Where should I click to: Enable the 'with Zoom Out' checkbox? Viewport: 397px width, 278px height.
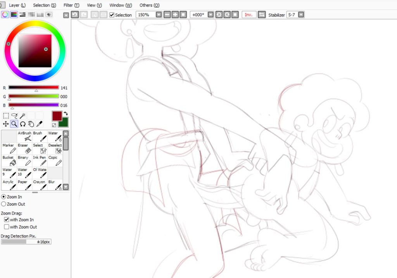(x=7, y=227)
